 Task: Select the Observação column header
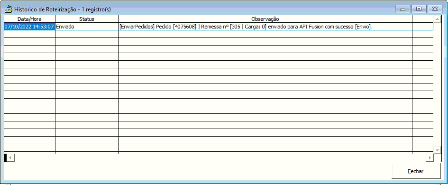[x=265, y=19]
